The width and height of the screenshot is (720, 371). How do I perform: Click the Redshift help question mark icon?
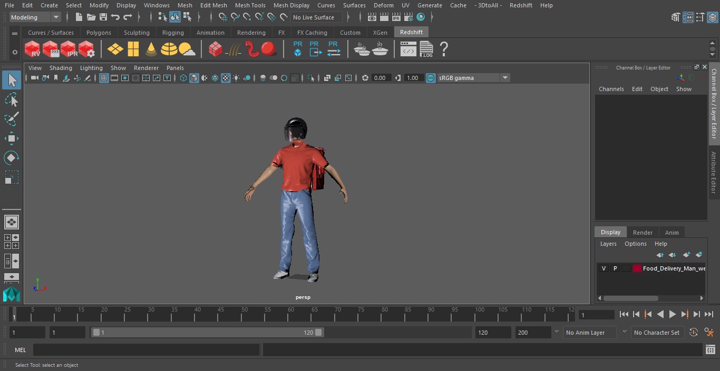point(444,49)
